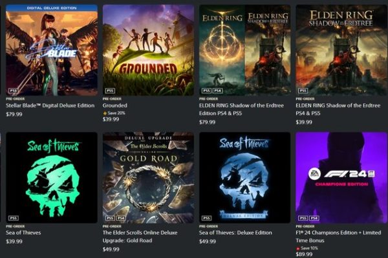388x258 pixels.
Task: Open the blue Sea of Thieves Deluxe cover
Action: [244, 177]
